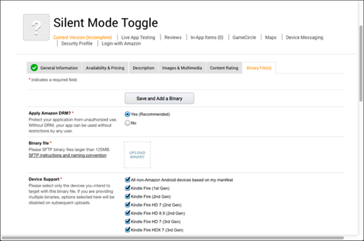Open In-App Items (0)
The image size is (364, 241).
207,37
